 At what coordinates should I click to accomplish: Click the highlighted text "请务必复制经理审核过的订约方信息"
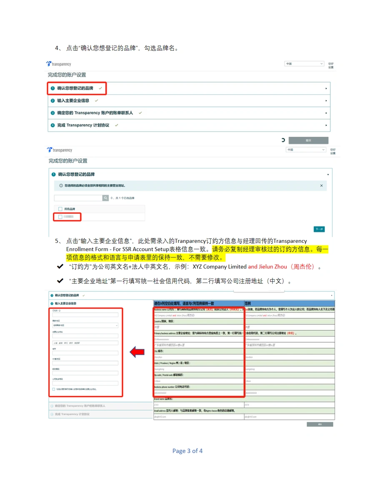pyautogui.click(x=261, y=249)
